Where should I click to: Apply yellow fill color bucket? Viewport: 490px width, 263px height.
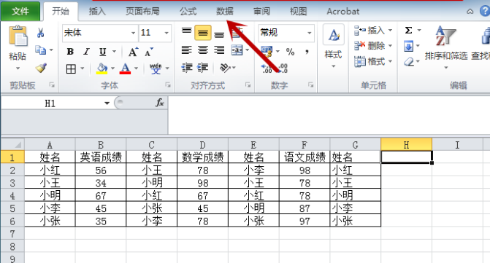[102, 68]
